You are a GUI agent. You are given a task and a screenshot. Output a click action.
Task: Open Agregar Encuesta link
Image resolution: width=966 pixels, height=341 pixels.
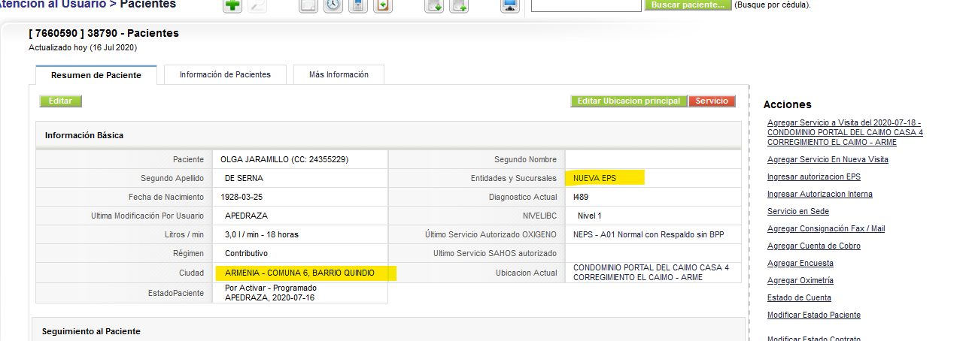point(800,263)
